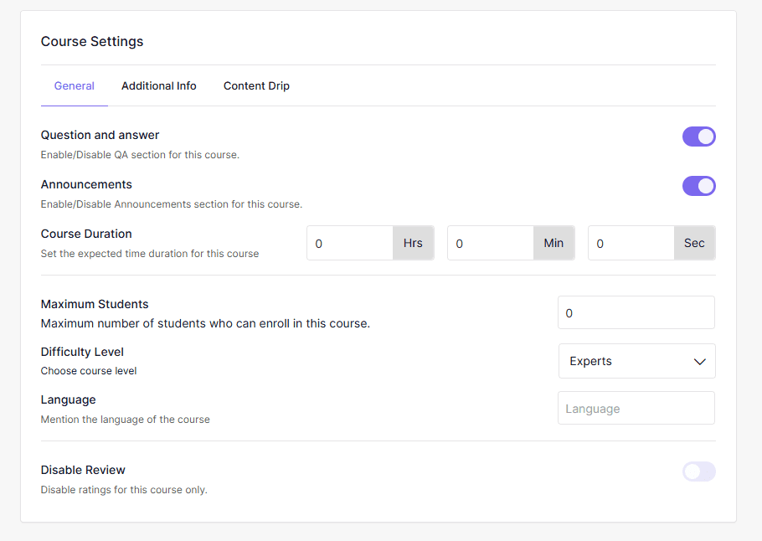Disable the Announcements section toggle
Screen dimensions: 762x541
point(698,185)
